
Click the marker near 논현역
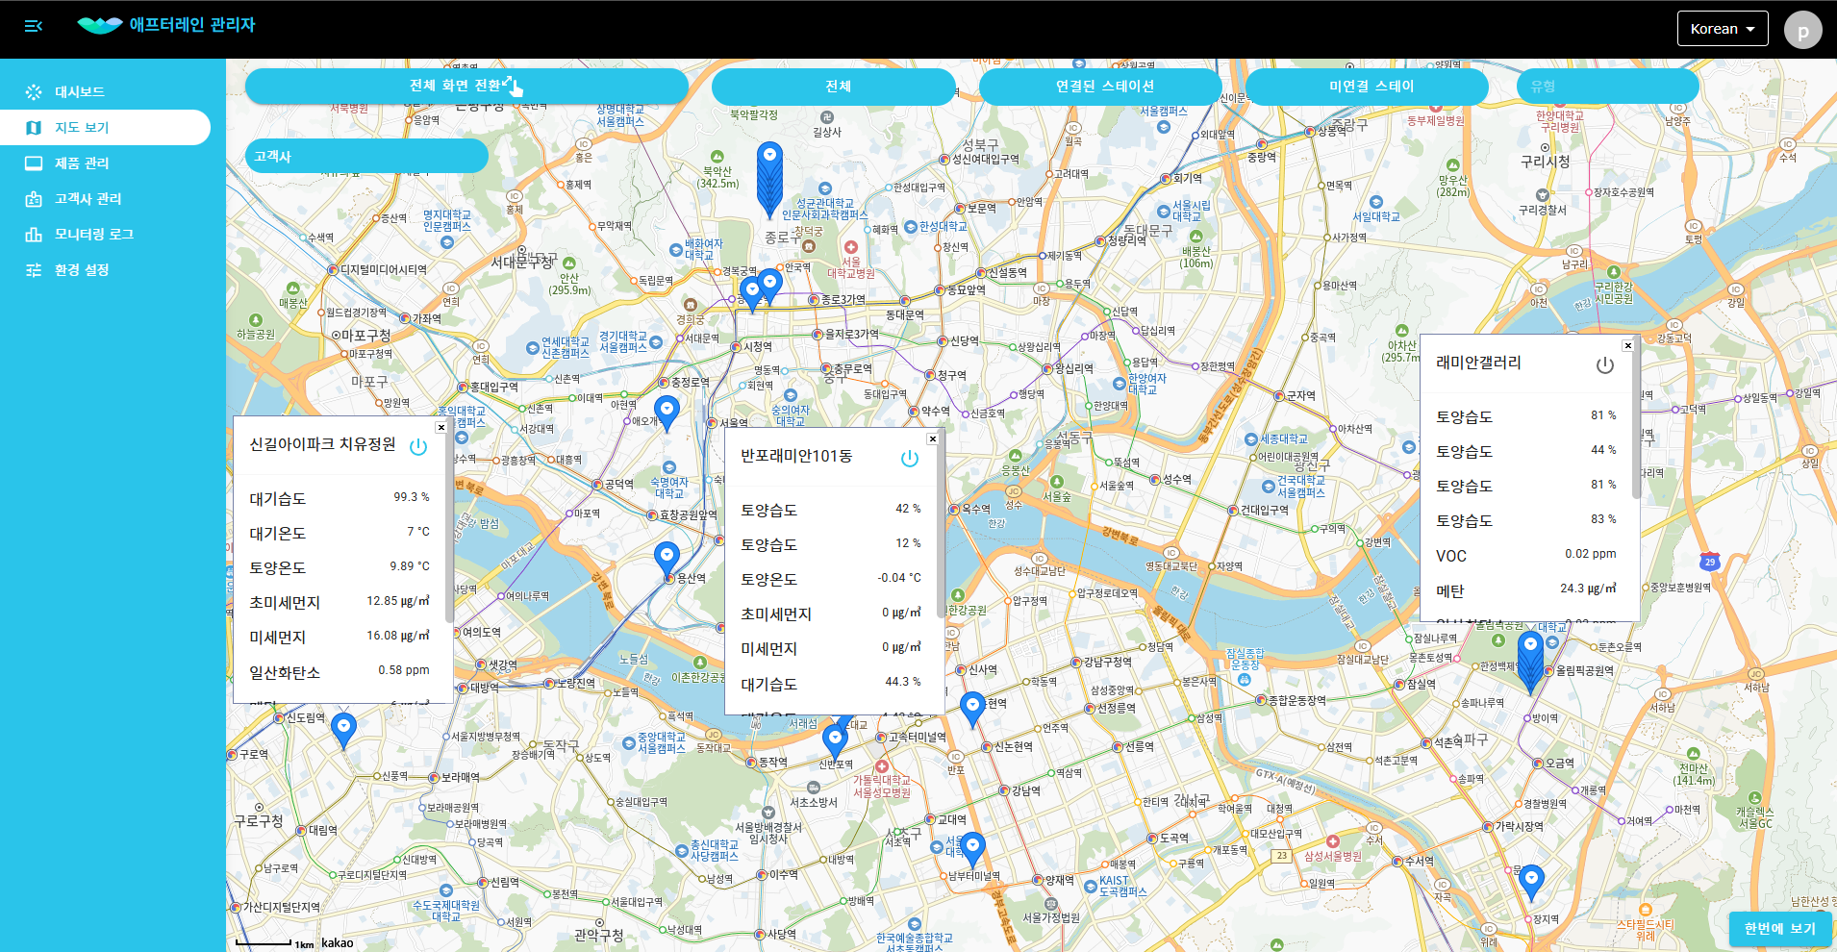click(972, 710)
